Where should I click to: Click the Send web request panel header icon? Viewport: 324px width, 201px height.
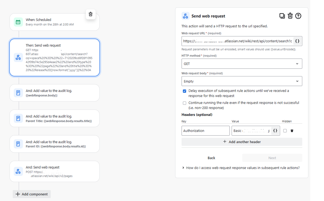click(x=185, y=16)
